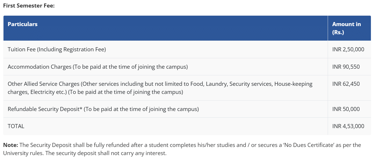Click the INR 2,50,000 amount cell
Viewport: 377px width, 160px height.
tap(348, 50)
